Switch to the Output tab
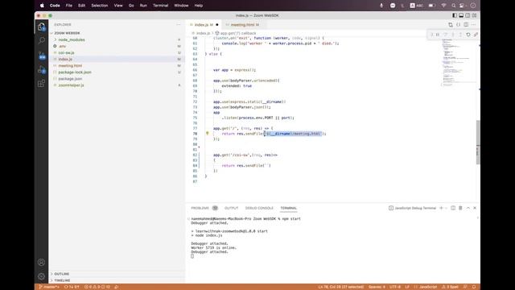515x290 pixels. [x=231, y=208]
